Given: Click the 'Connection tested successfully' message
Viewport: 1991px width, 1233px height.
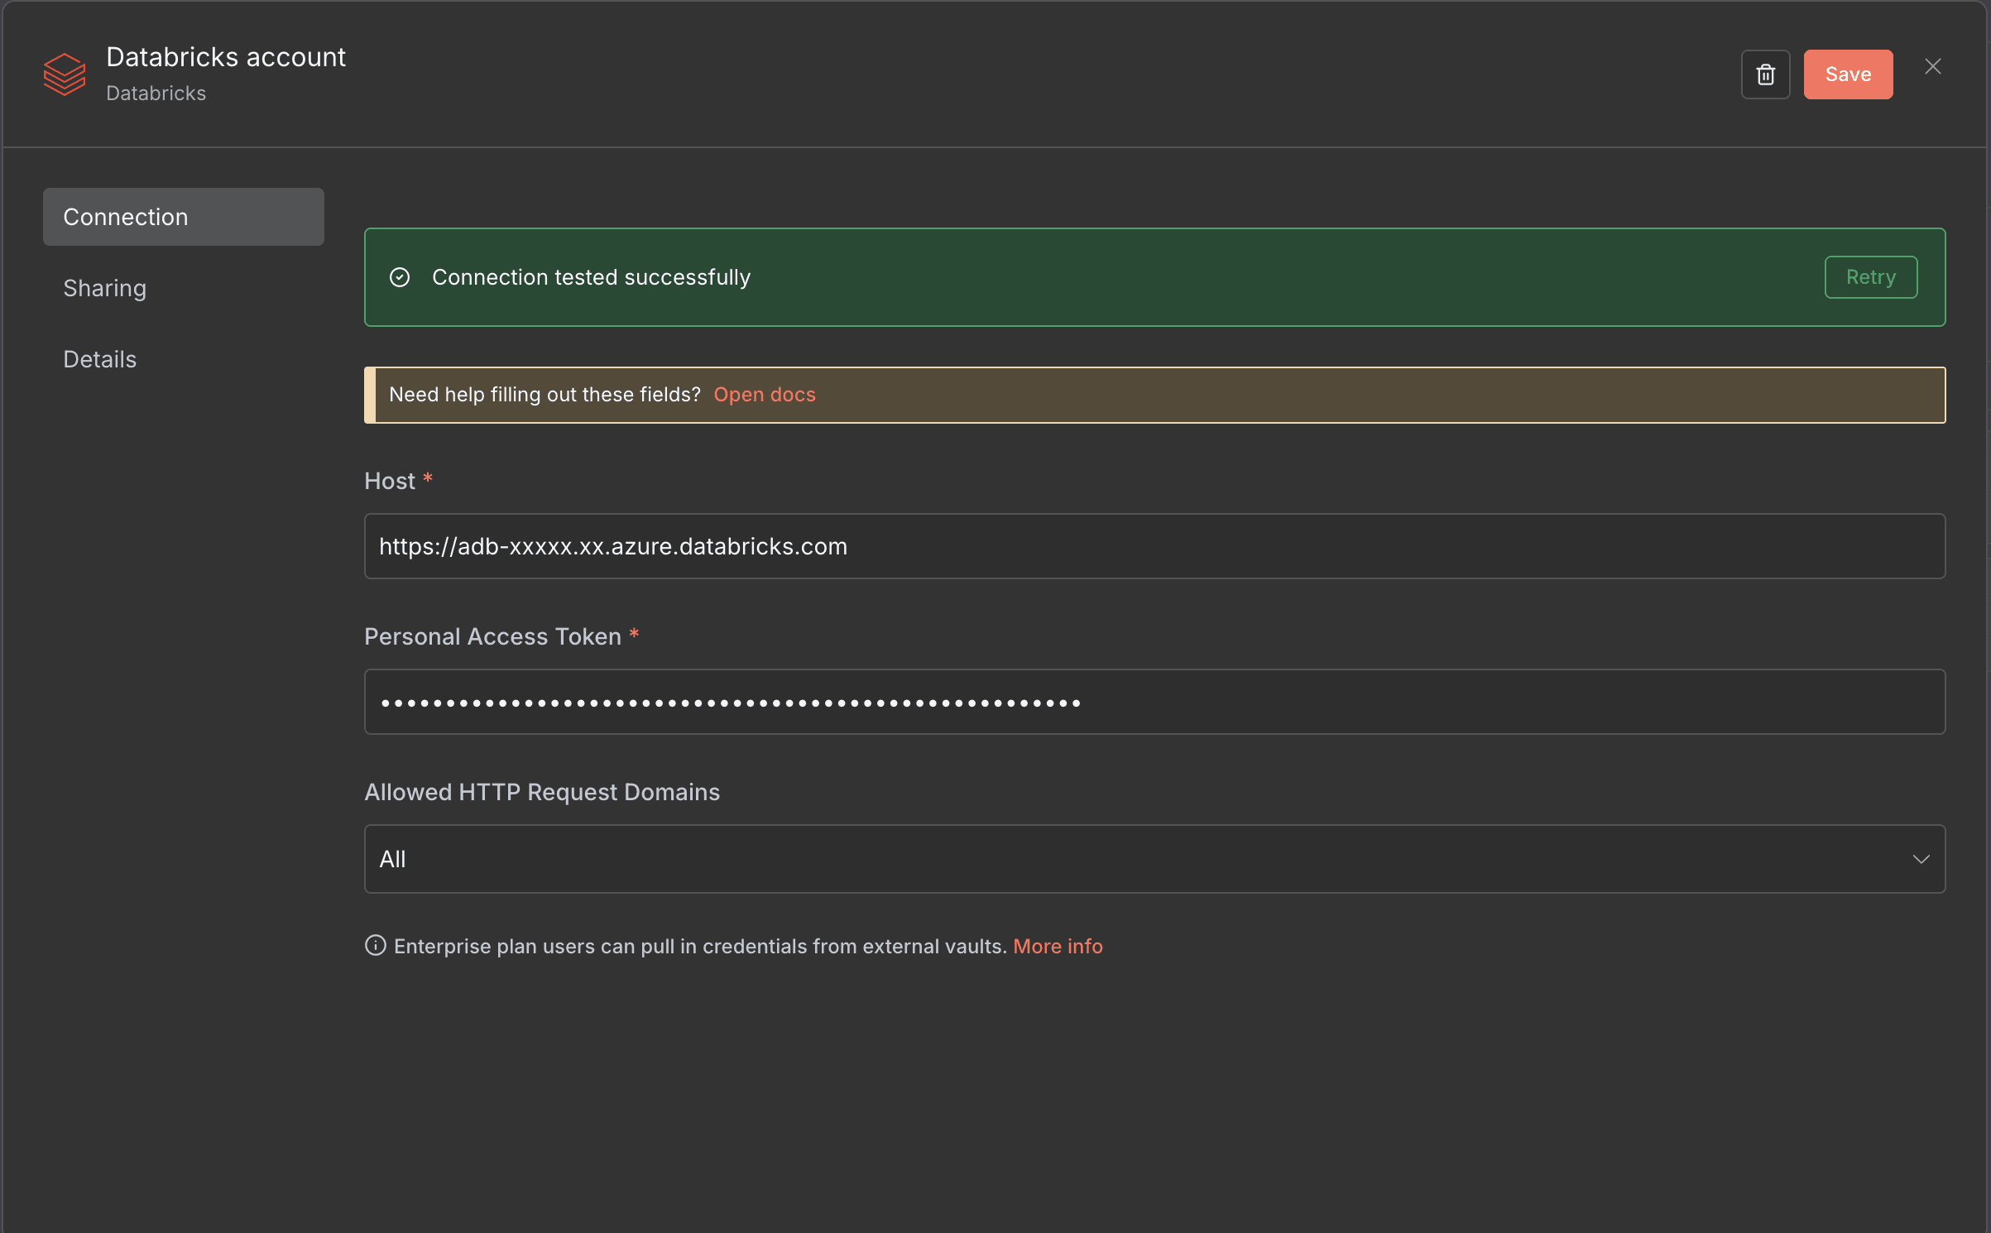Looking at the screenshot, I should (591, 277).
